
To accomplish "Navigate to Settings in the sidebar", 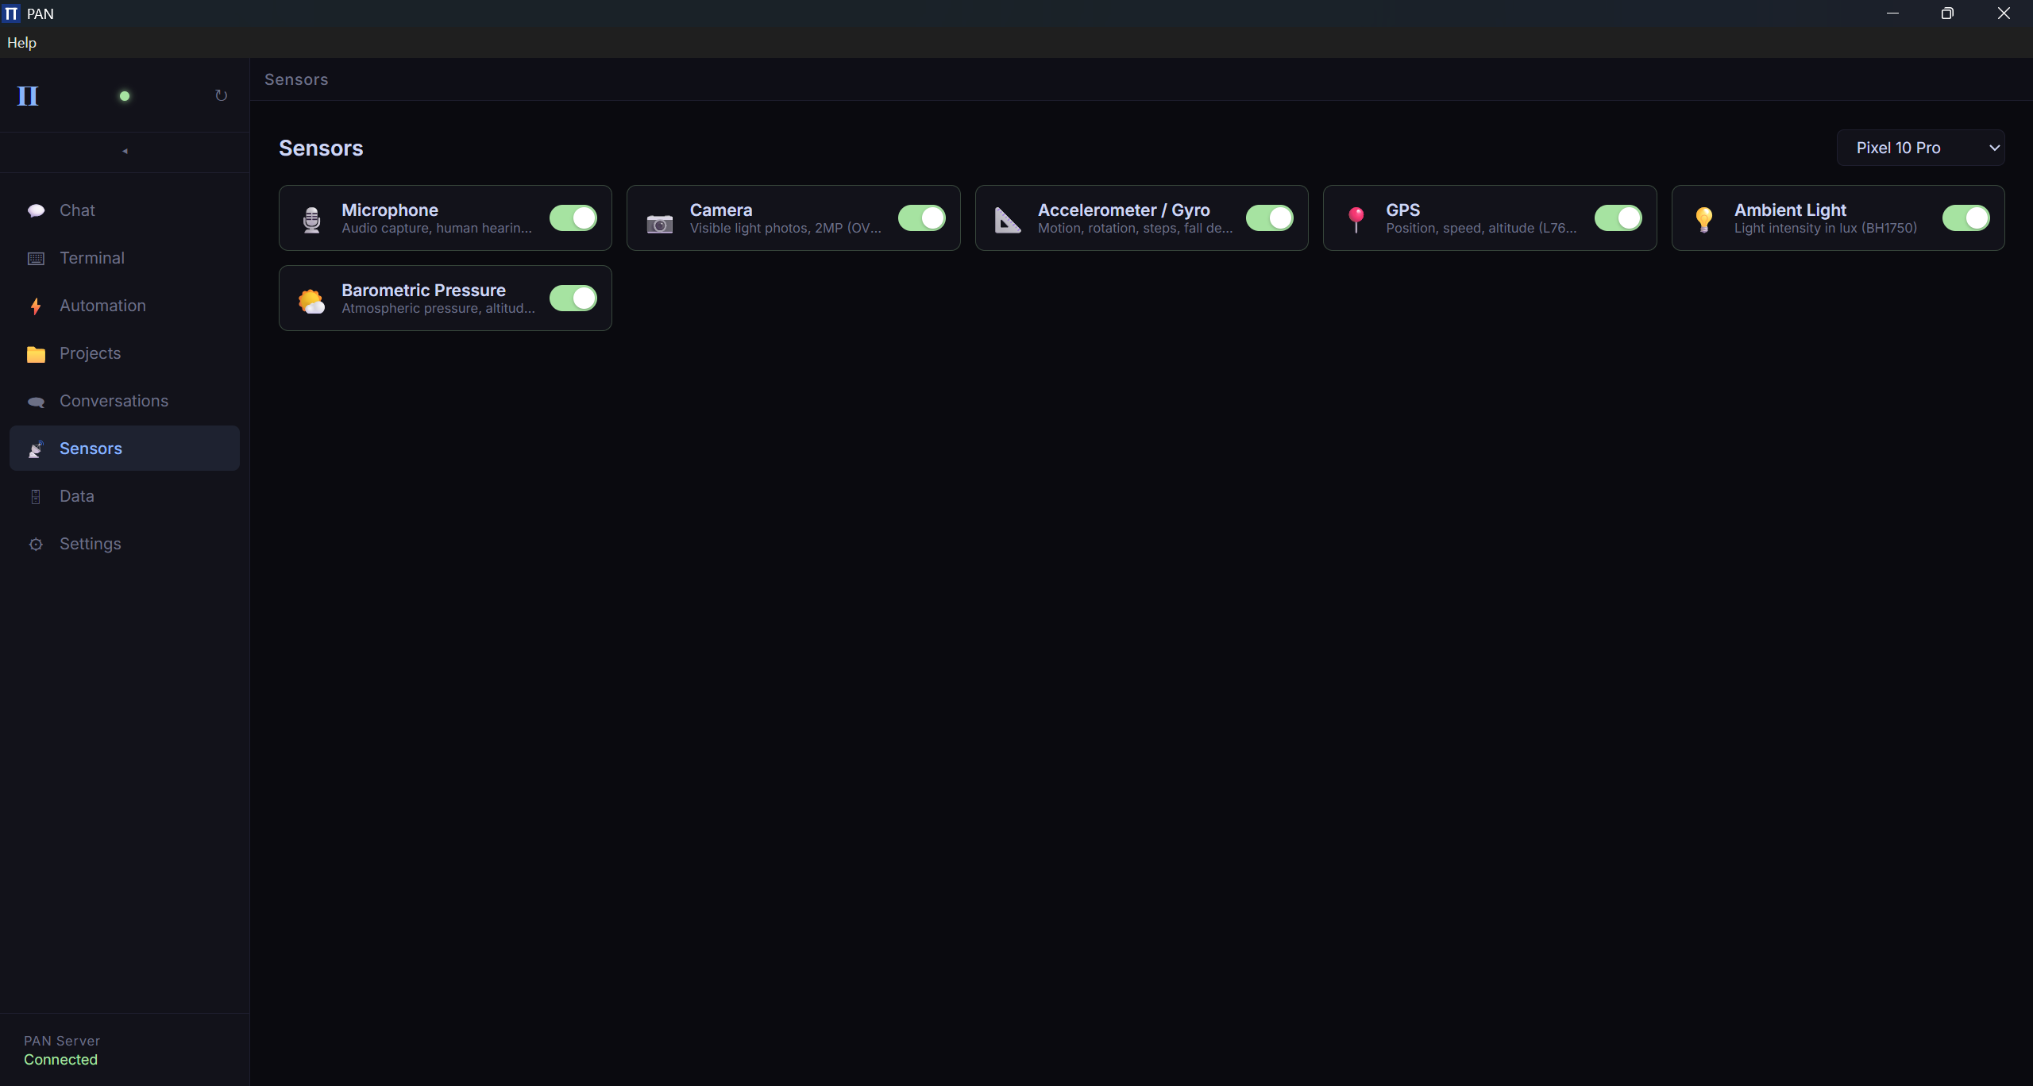I will (x=90, y=544).
